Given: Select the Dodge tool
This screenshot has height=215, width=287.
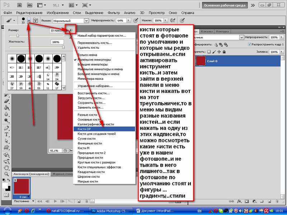Looking at the screenshot, I should coord(6,120).
